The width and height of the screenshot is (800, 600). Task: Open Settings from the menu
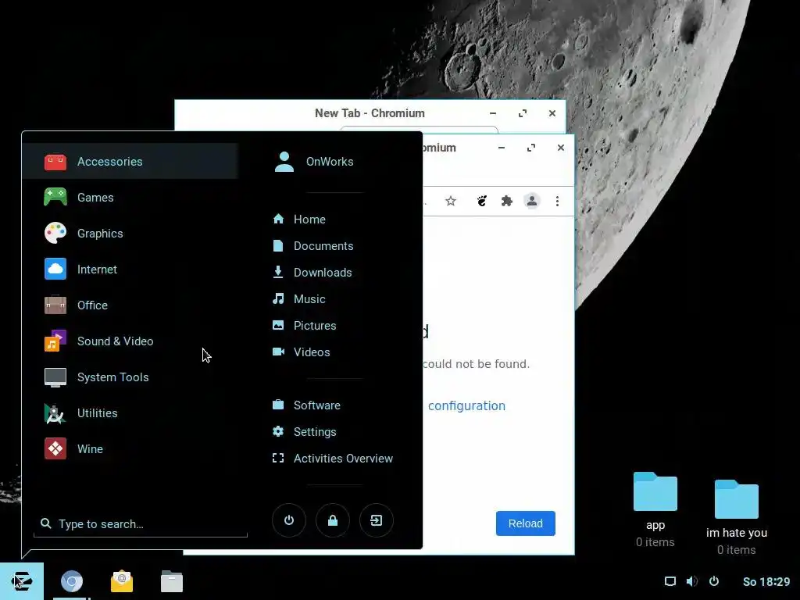(x=304, y=431)
